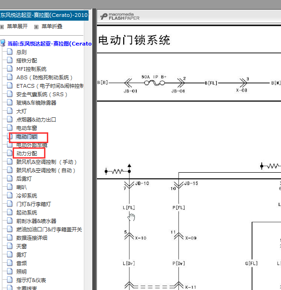Click the page icon beside 大灯

pyautogui.click(x=10, y=111)
